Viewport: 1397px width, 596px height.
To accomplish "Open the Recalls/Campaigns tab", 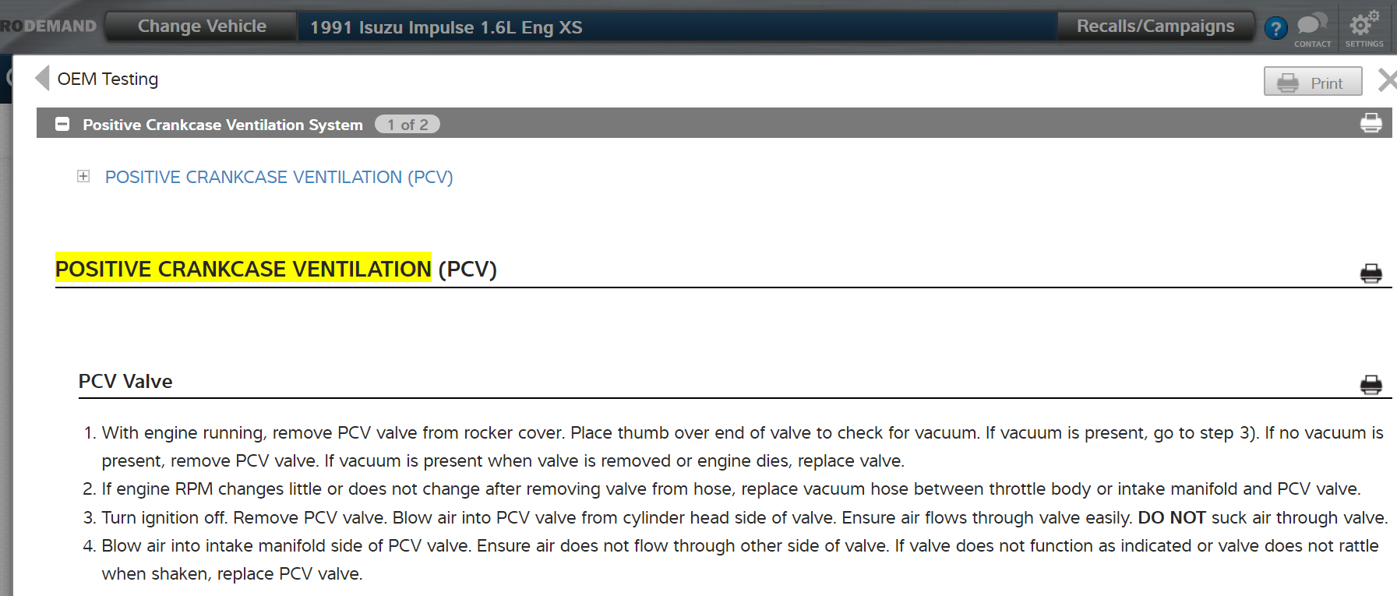I will [1155, 26].
